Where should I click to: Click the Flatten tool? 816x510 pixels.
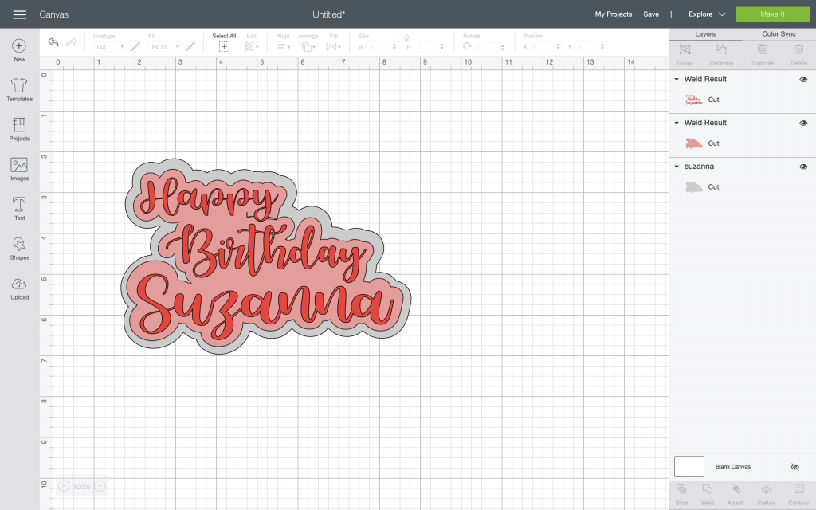point(766,494)
